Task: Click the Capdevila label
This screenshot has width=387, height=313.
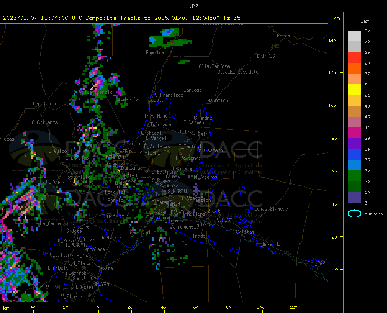Action: pos(127,99)
